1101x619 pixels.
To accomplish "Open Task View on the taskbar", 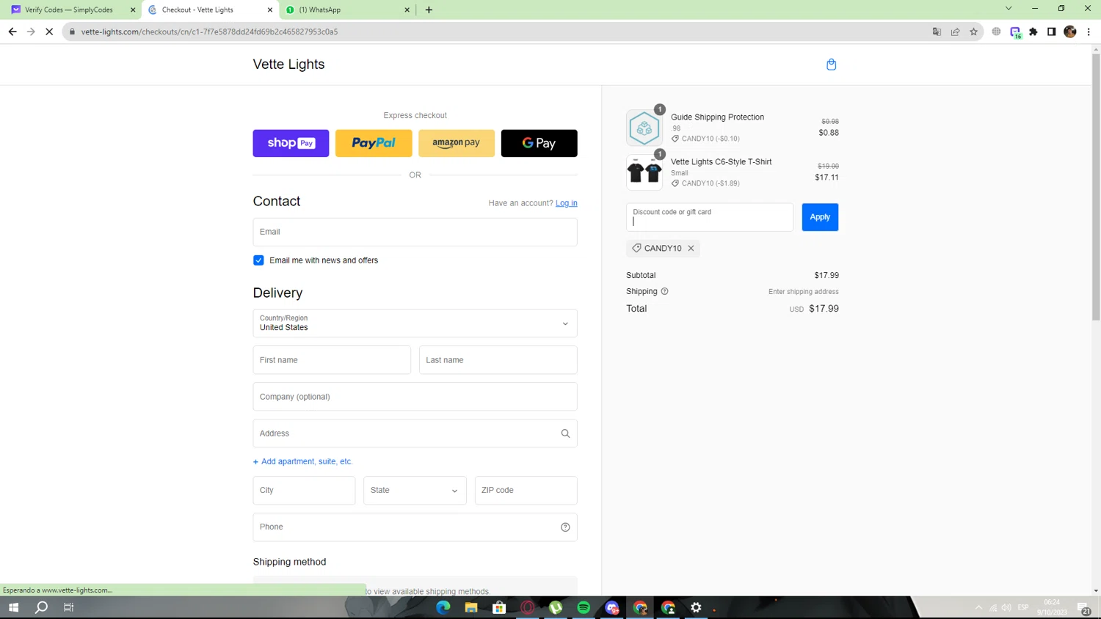I will (x=69, y=607).
